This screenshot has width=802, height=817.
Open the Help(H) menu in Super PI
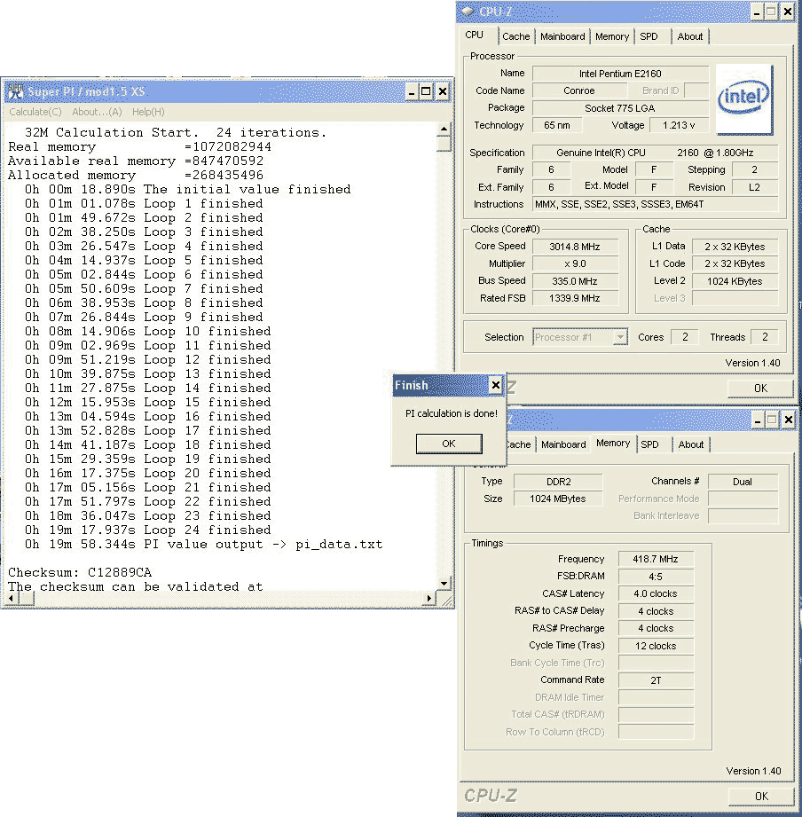pyautogui.click(x=148, y=112)
